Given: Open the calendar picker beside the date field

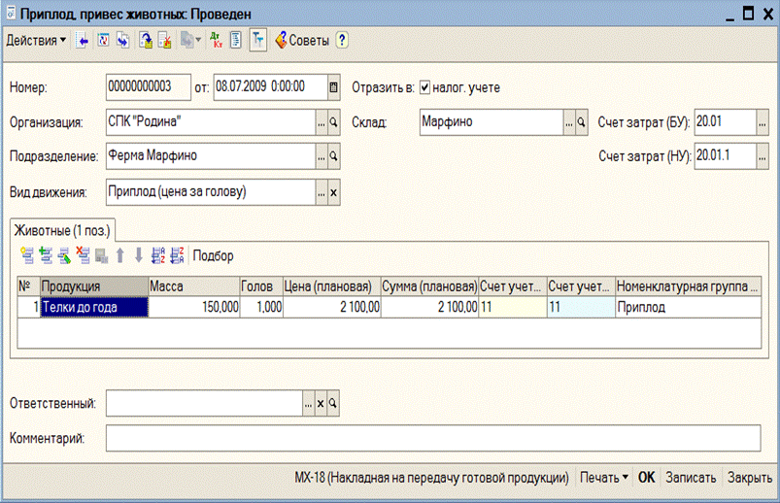Looking at the screenshot, I should 334,87.
